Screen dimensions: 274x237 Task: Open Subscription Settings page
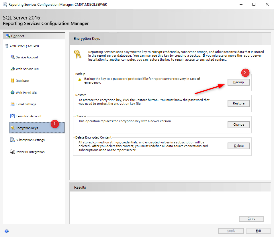pos(30,140)
